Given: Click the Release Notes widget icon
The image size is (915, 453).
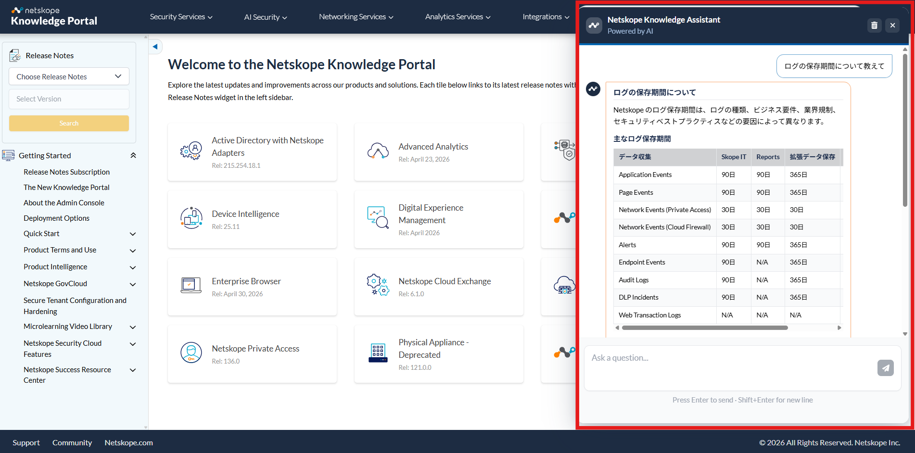Looking at the screenshot, I should pyautogui.click(x=15, y=56).
